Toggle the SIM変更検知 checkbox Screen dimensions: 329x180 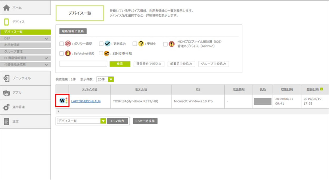[101, 53]
